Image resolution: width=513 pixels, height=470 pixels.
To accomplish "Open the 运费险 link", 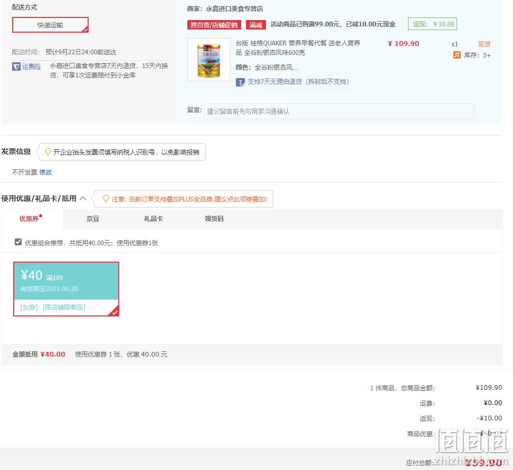I will [31, 66].
